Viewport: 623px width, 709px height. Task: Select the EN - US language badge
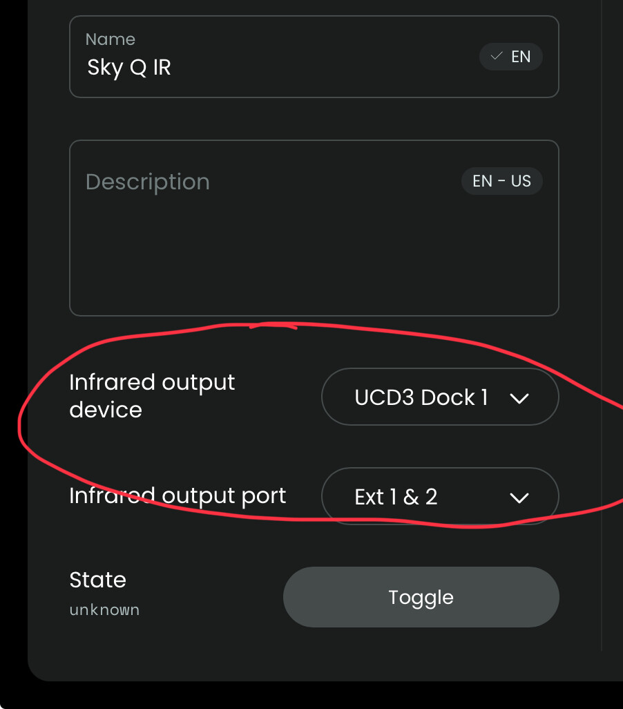tap(501, 181)
